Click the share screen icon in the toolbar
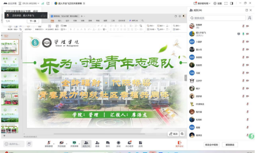 pyautogui.click(x=74, y=143)
